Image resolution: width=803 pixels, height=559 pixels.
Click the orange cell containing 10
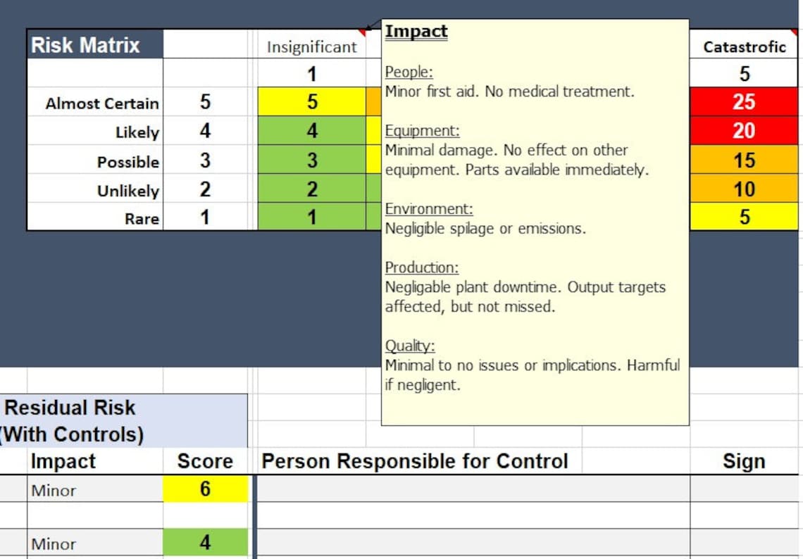pyautogui.click(x=744, y=189)
